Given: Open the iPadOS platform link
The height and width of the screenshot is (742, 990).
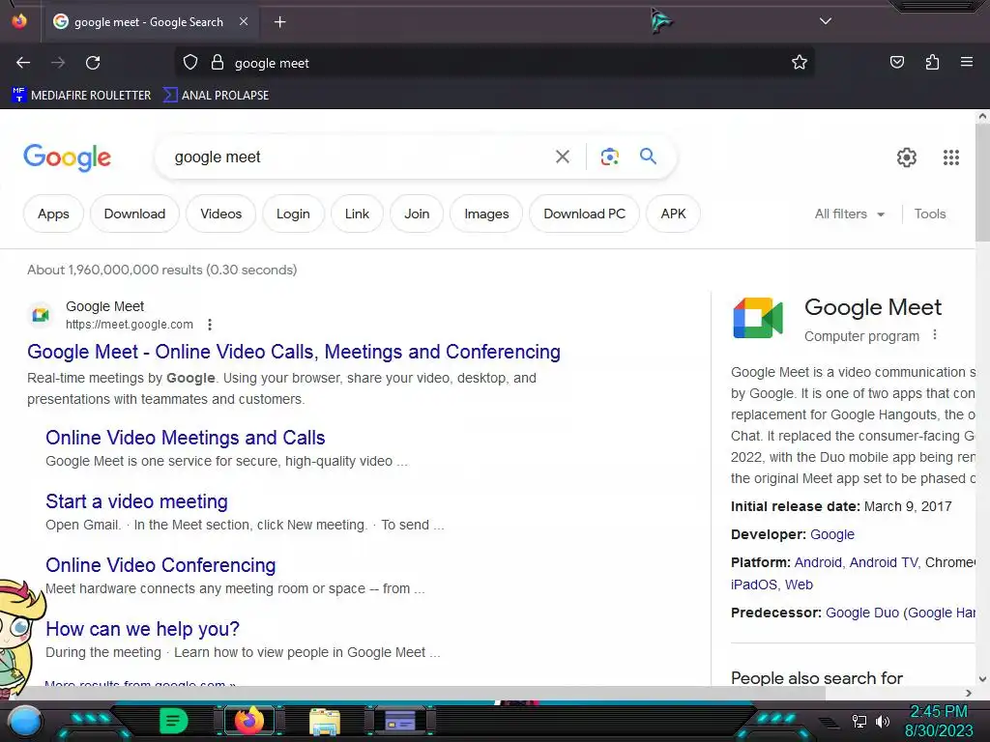Looking at the screenshot, I should (753, 585).
